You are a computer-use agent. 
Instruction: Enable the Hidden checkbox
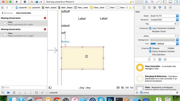point(166,48)
